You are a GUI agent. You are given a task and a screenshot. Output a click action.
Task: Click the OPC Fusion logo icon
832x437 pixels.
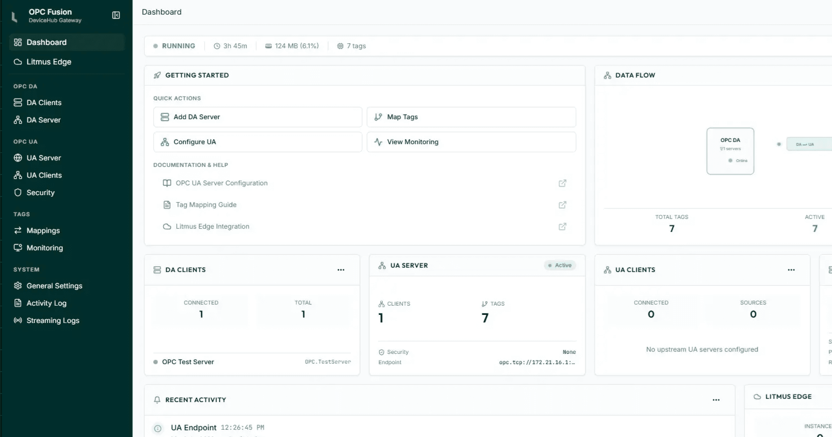coord(14,17)
